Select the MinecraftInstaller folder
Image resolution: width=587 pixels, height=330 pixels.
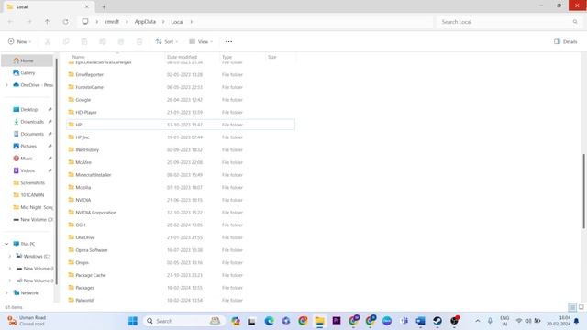point(181,175)
